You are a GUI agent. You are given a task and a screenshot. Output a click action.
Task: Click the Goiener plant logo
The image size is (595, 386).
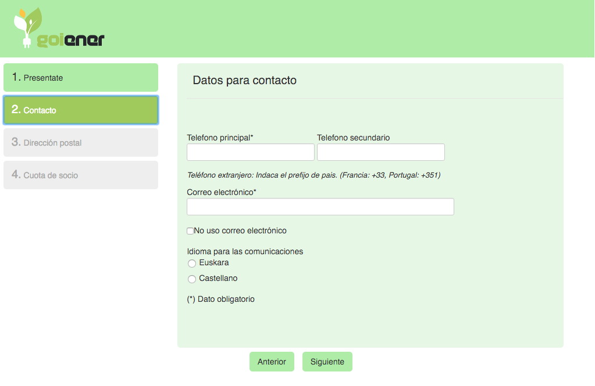point(58,29)
